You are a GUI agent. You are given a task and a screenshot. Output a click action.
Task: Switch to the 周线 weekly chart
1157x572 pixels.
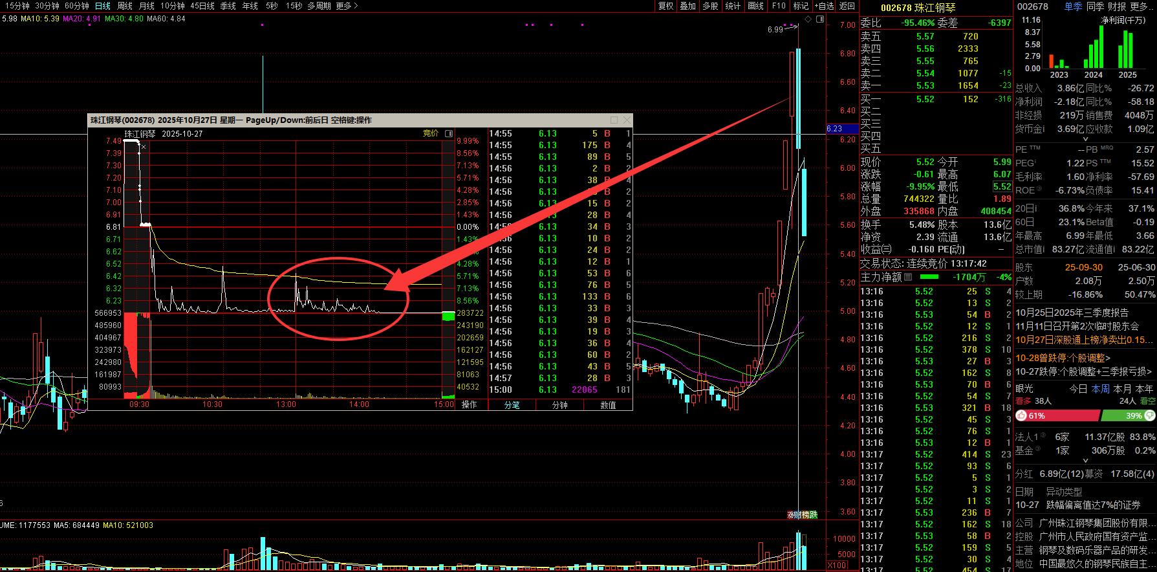click(125, 6)
